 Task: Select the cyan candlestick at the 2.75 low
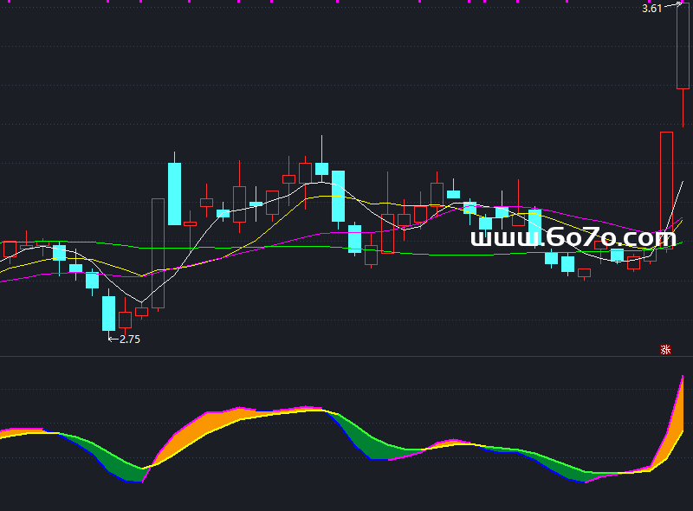[x=109, y=314]
